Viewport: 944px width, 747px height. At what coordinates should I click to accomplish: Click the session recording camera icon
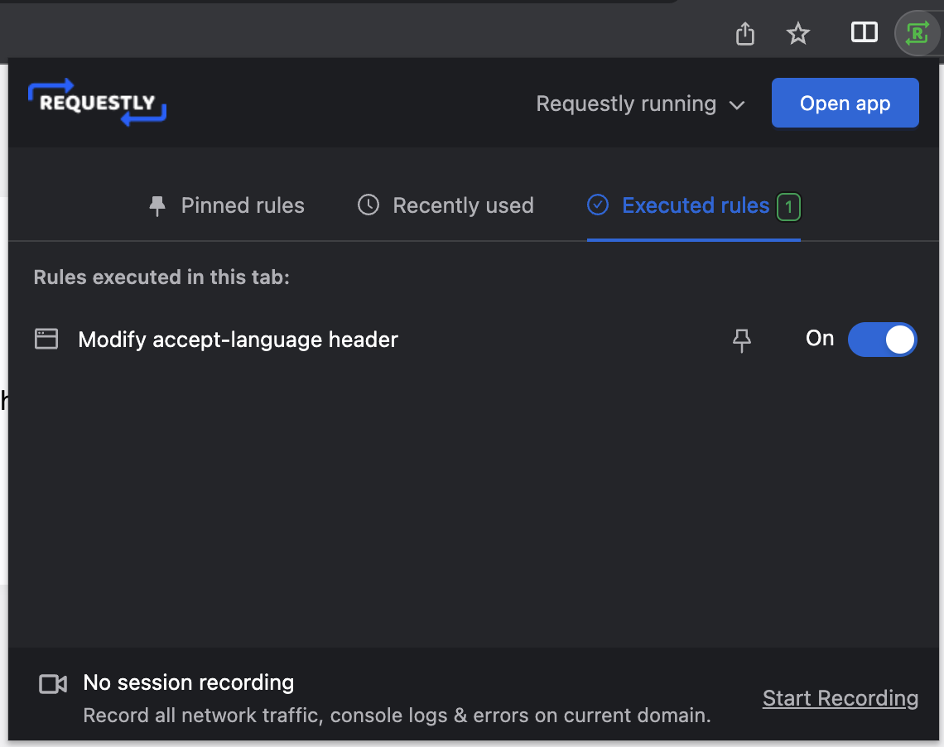53,684
